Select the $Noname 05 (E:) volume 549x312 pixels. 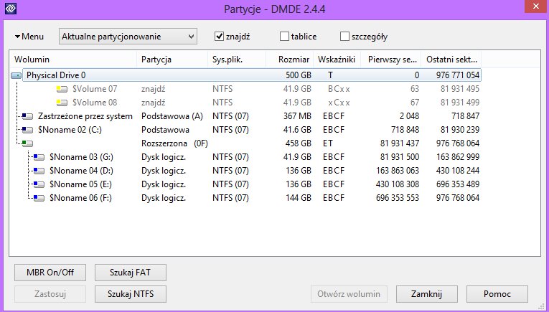pyautogui.click(x=81, y=184)
